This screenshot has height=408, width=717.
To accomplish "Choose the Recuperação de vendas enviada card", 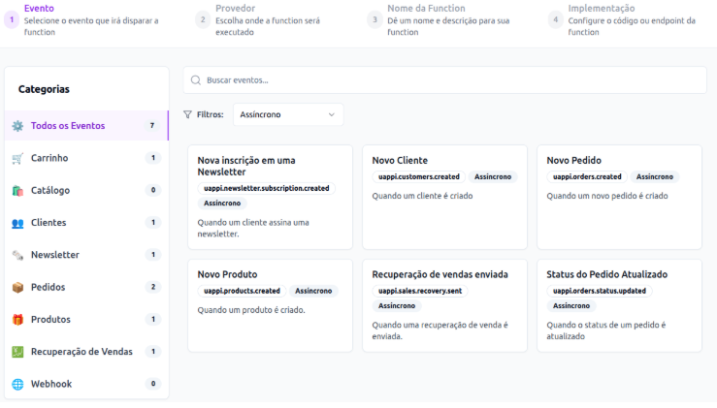I will tap(445, 305).
